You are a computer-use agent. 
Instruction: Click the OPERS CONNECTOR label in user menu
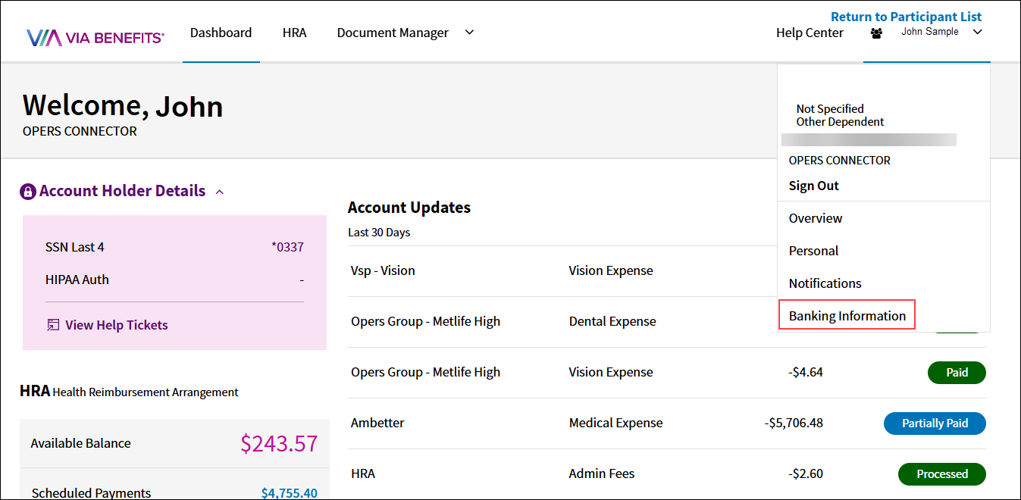click(x=839, y=161)
